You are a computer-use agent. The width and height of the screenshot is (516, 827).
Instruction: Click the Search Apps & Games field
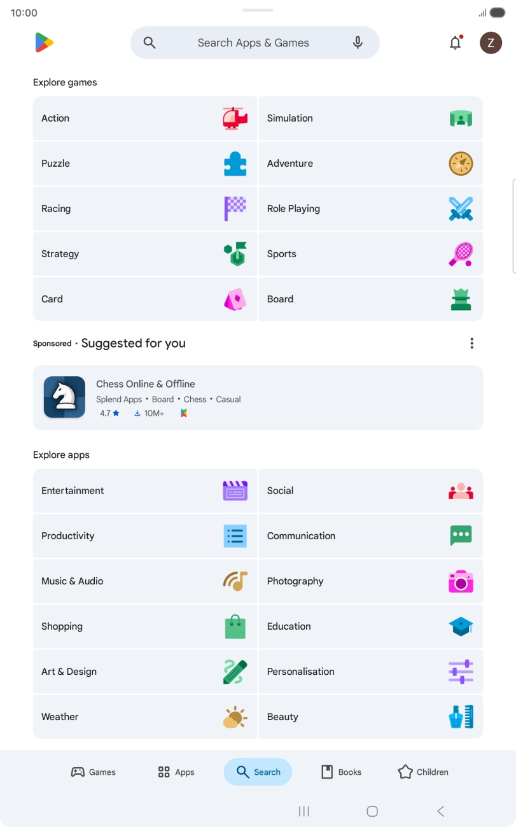tap(253, 43)
